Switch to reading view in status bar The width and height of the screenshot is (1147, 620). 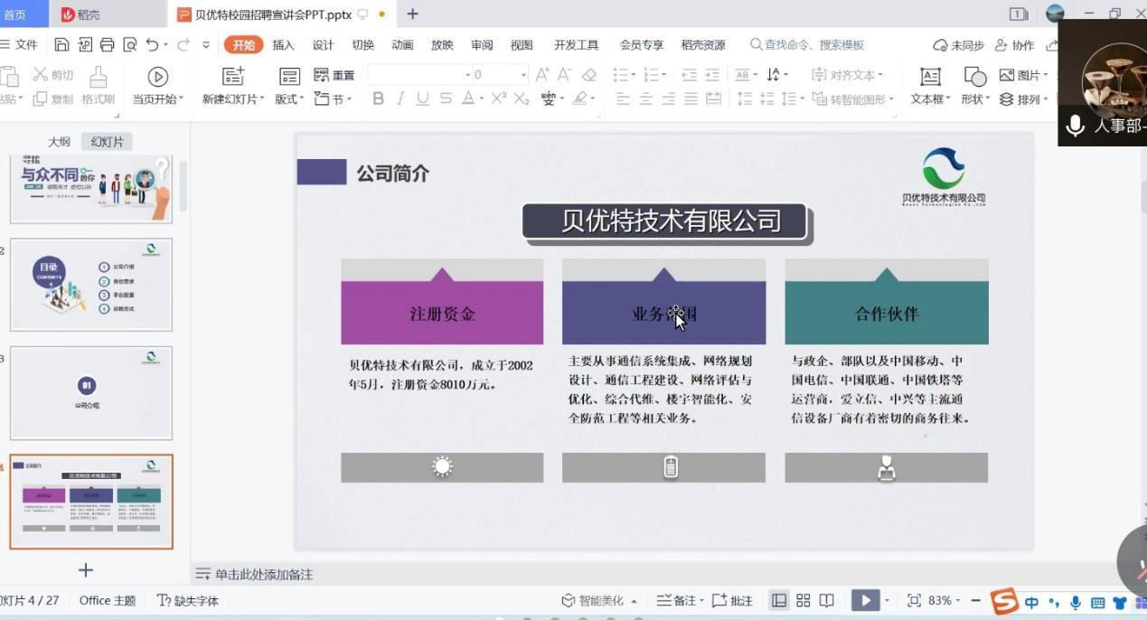[826, 601]
